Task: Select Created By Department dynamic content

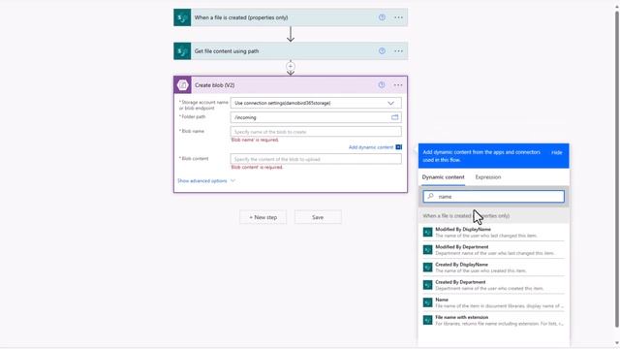Action: coord(493,285)
